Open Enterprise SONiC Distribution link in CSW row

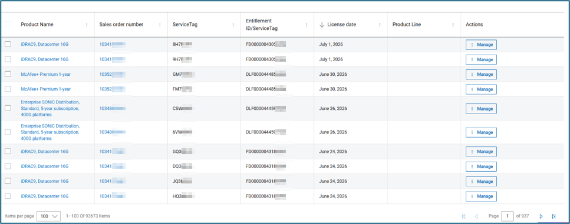pyautogui.click(x=50, y=108)
